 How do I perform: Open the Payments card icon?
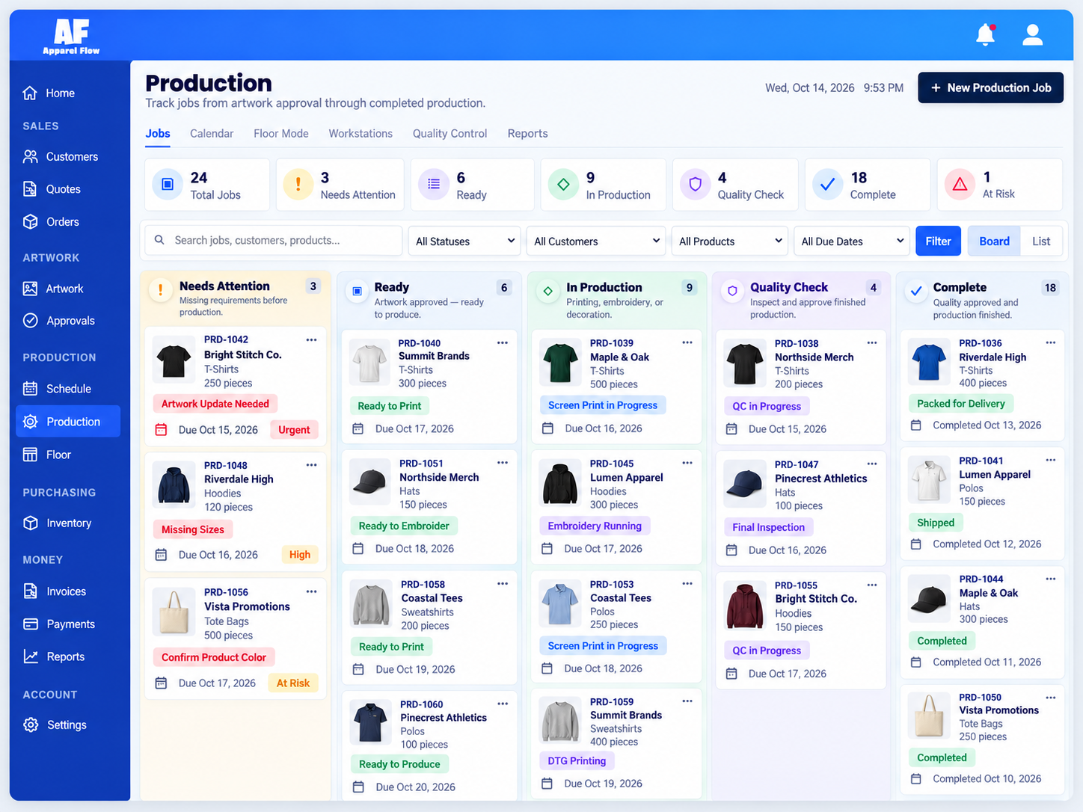(30, 624)
